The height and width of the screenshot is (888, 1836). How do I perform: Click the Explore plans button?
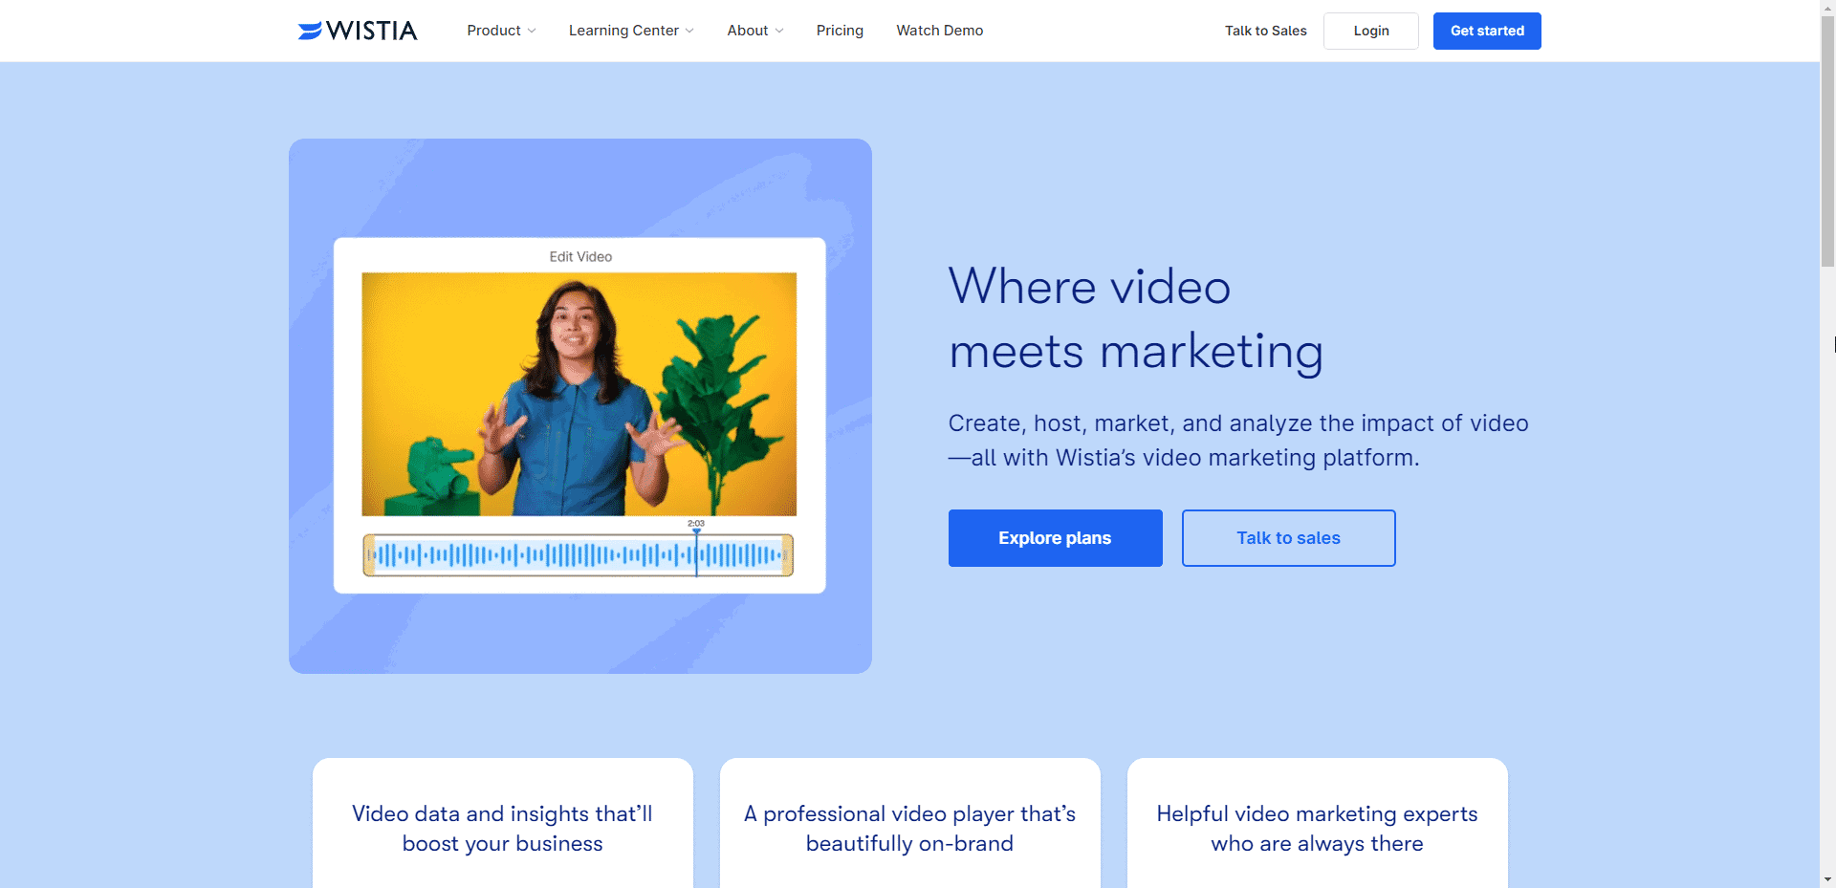[1054, 537]
